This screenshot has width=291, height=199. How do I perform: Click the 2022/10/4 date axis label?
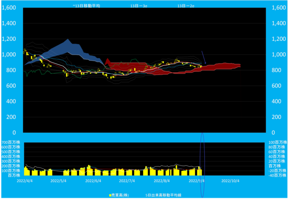click(x=230, y=180)
